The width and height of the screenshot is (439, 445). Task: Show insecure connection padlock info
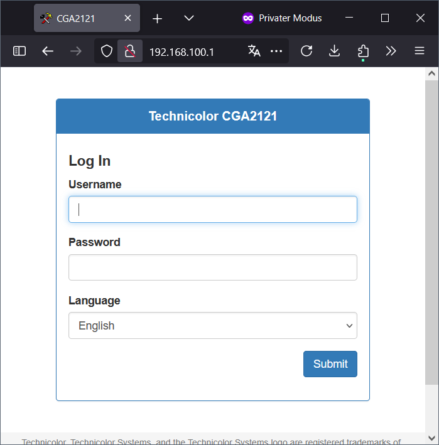click(x=130, y=51)
